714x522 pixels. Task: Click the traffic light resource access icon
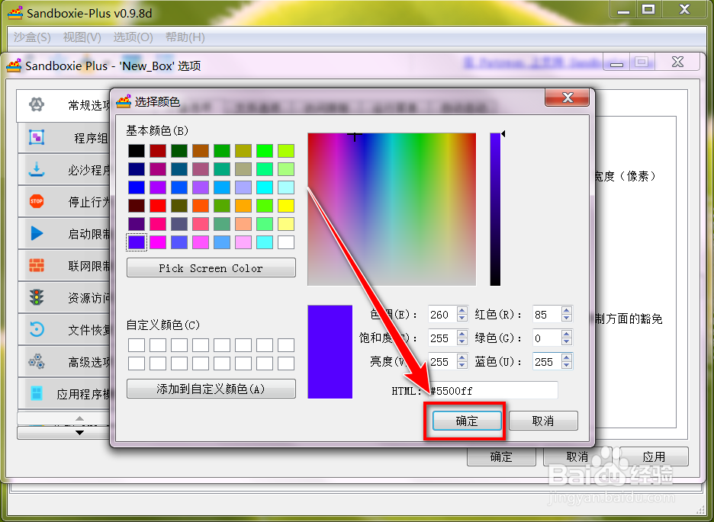[x=37, y=297]
